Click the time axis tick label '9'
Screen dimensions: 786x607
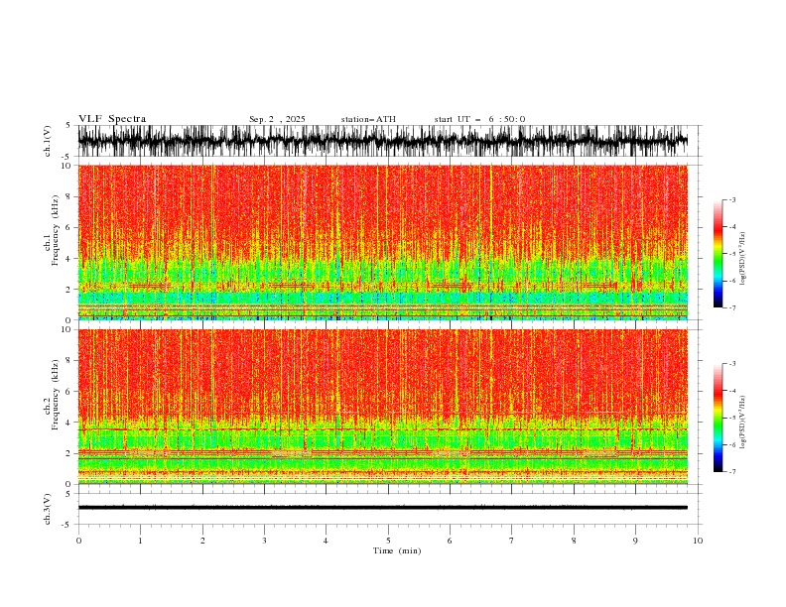click(x=635, y=541)
